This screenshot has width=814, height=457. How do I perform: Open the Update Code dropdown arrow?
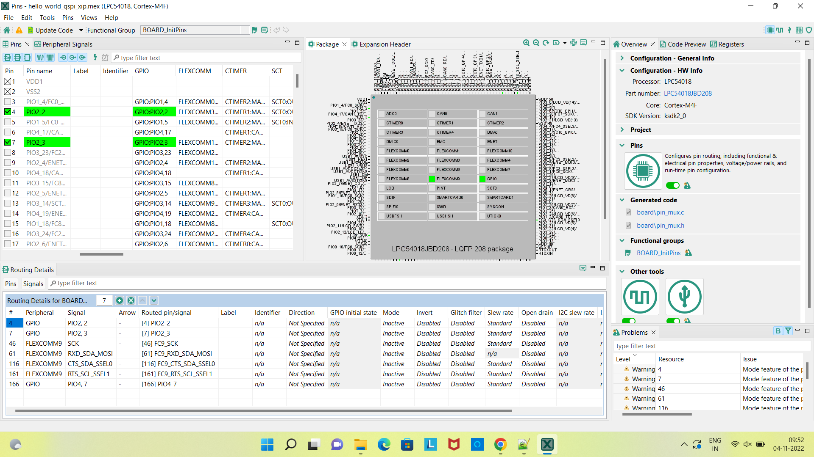(x=81, y=30)
